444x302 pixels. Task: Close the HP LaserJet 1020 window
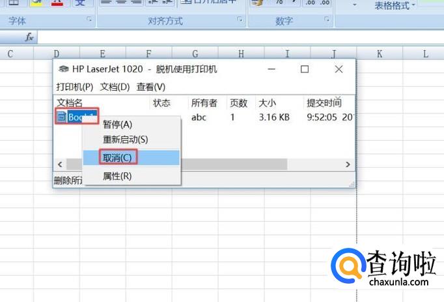tap(339, 69)
